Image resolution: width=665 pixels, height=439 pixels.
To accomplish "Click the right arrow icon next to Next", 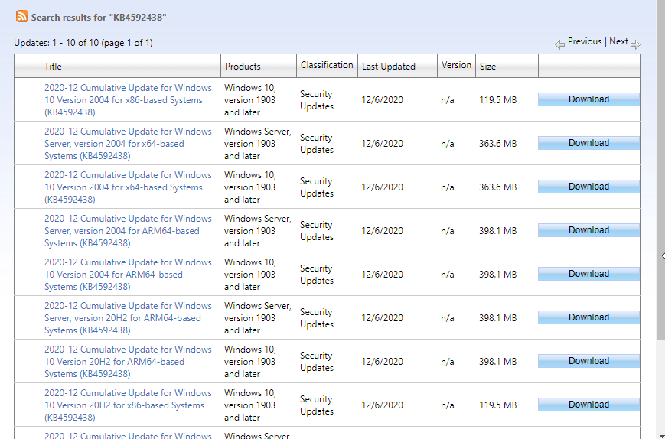I will (635, 44).
